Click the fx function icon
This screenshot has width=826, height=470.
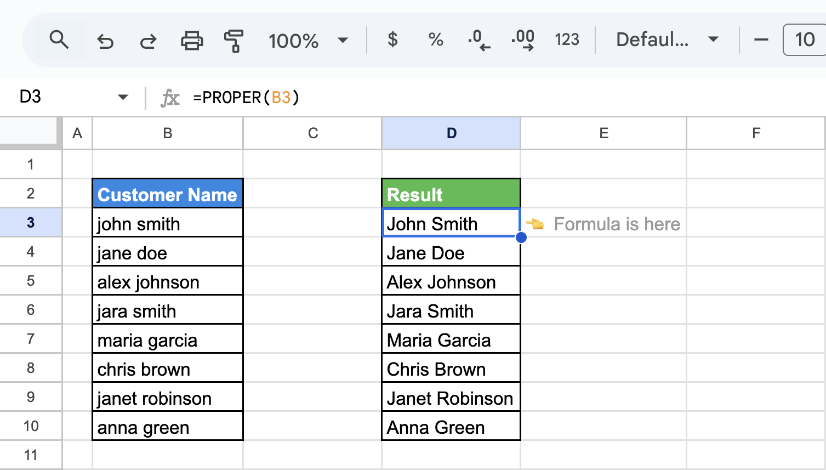click(x=170, y=98)
